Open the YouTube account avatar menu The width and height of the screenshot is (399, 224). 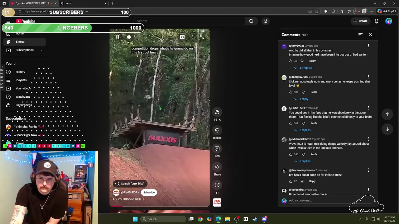[x=388, y=21]
